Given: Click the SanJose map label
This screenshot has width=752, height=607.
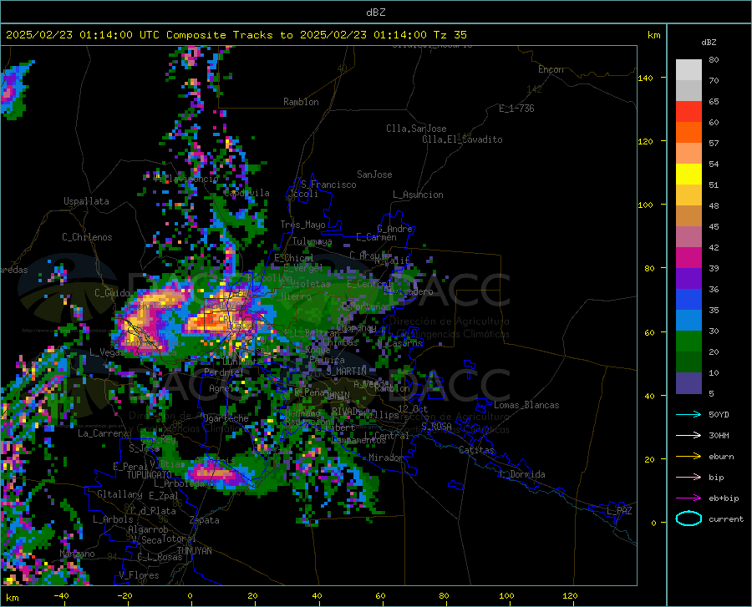Looking at the screenshot, I should coord(374,175).
